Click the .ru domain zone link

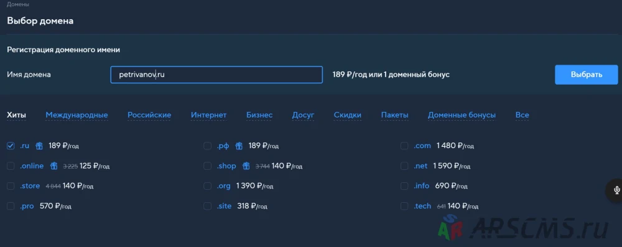(25, 146)
